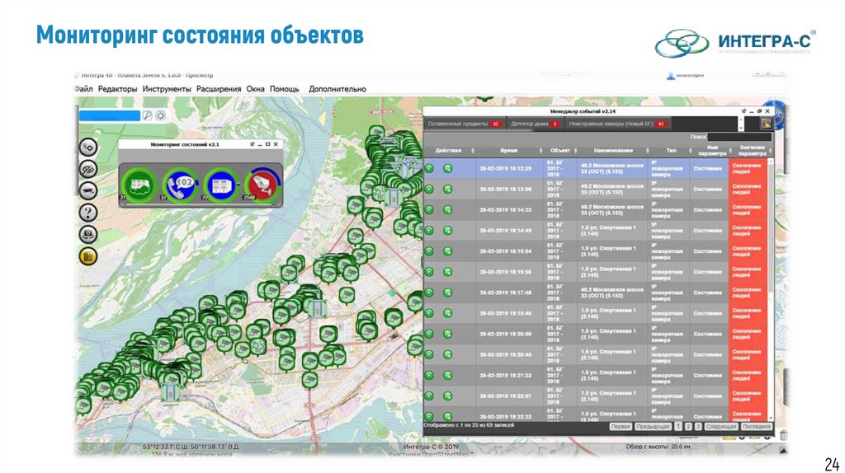Open the Редакторы menu

pos(117,89)
